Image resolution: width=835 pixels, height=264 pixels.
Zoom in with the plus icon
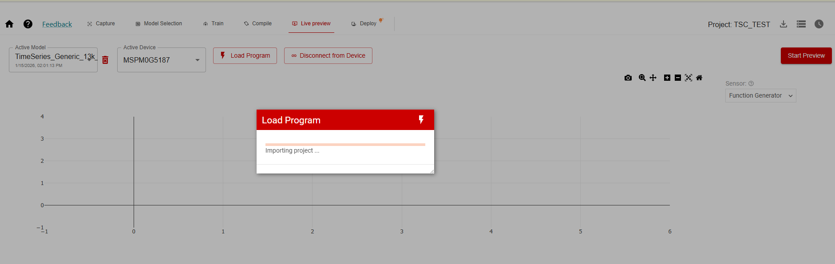667,78
